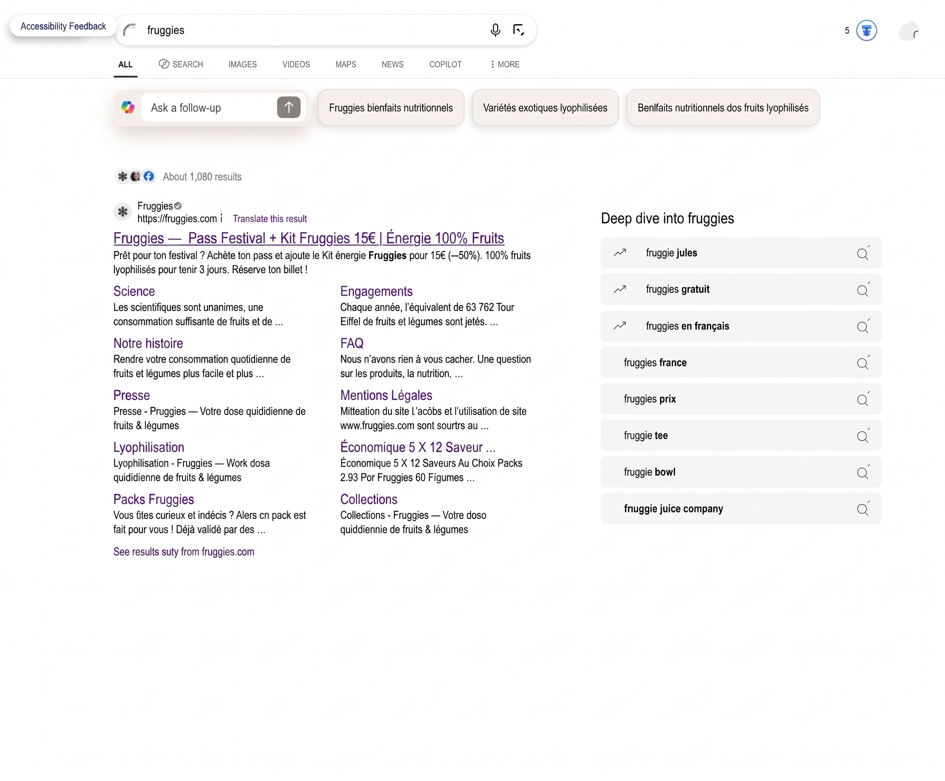Click search icon on fruggie juice company row
The width and height of the screenshot is (945, 781).
pyautogui.click(x=863, y=509)
